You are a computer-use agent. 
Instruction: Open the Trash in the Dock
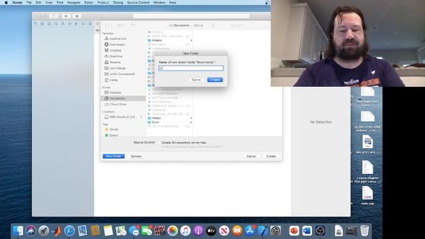click(365, 231)
